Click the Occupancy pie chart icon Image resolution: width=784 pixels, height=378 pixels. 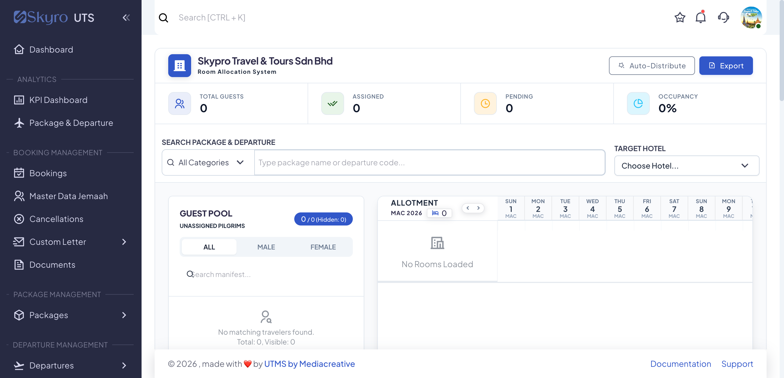click(x=638, y=103)
